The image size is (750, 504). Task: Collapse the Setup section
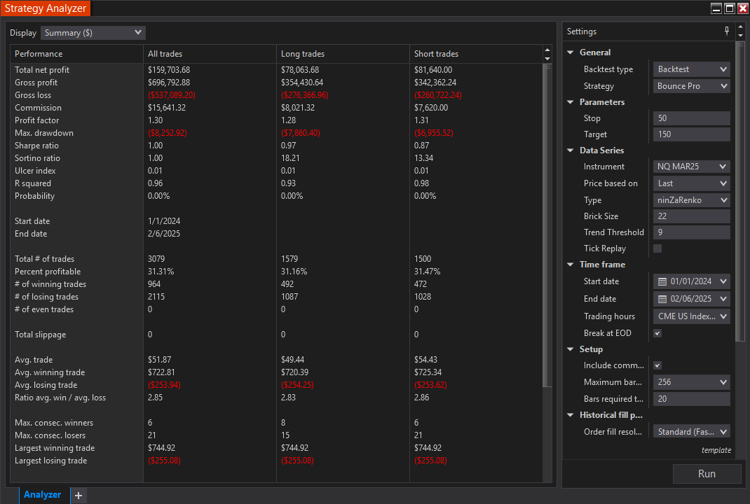click(570, 350)
